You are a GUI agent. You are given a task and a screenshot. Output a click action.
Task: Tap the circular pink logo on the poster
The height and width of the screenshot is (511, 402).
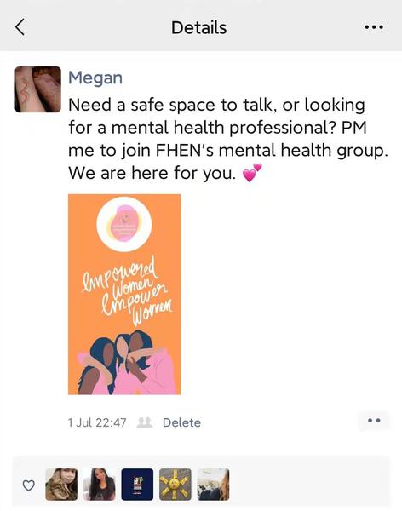click(x=123, y=224)
